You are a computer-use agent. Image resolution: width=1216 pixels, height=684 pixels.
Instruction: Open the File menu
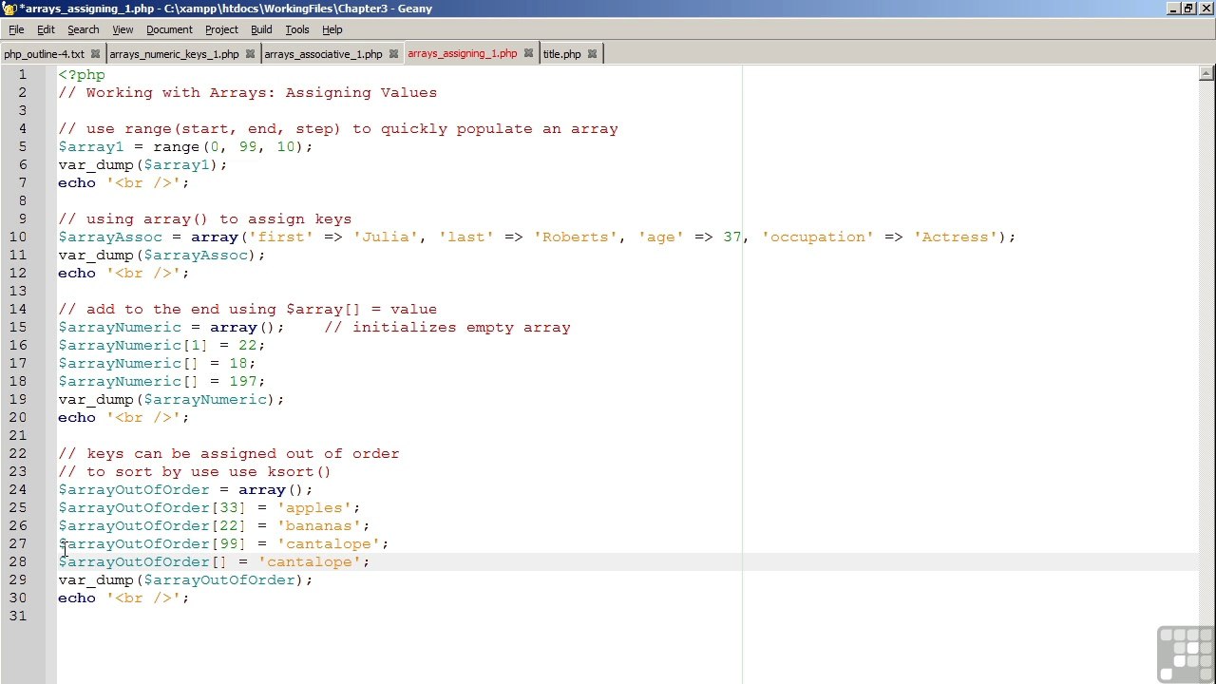click(16, 29)
